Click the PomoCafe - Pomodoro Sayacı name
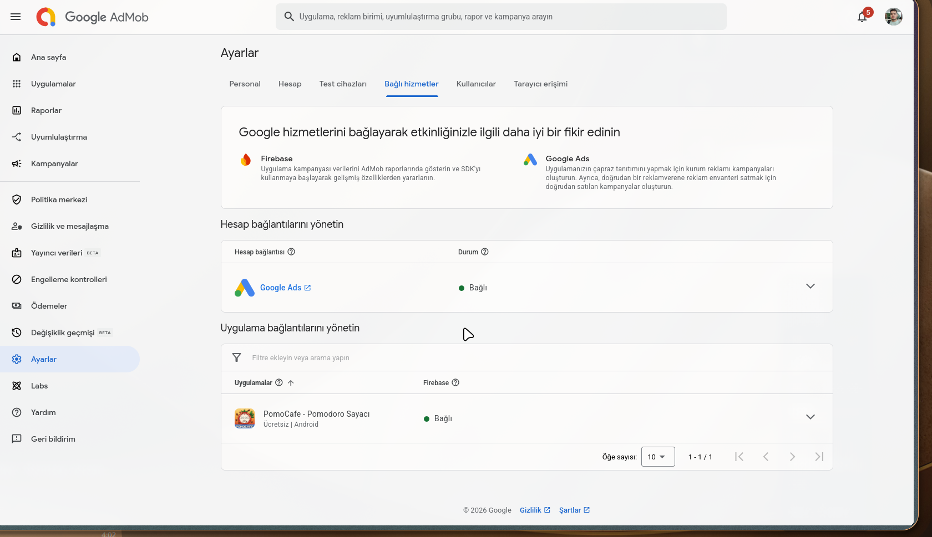The image size is (932, 537). 316,414
